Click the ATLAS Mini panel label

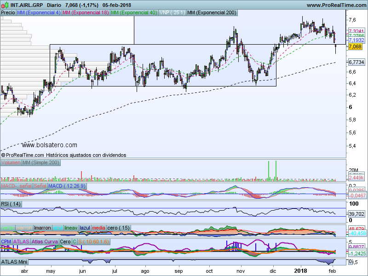(x=15, y=262)
